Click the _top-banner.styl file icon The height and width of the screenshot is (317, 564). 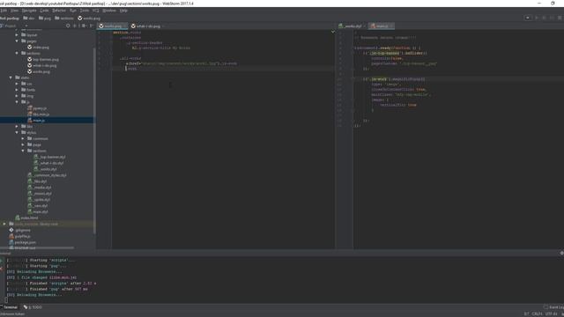[x=36, y=157]
